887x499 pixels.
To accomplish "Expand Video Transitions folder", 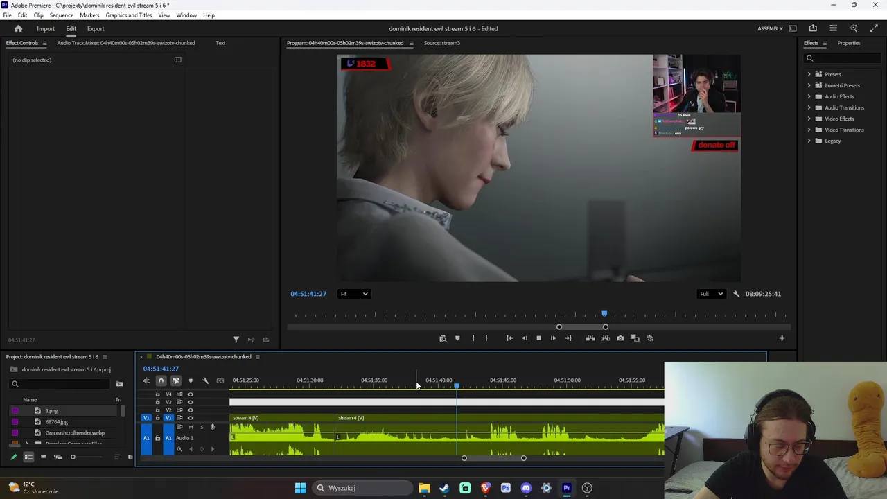I will click(x=809, y=130).
